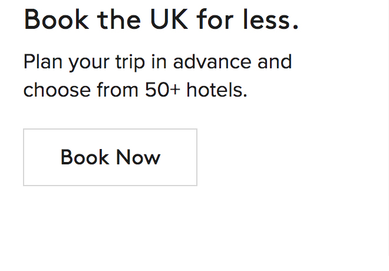Click the 'Plan your trip in advance' line
This screenshot has height=271, width=389.
click(x=157, y=62)
